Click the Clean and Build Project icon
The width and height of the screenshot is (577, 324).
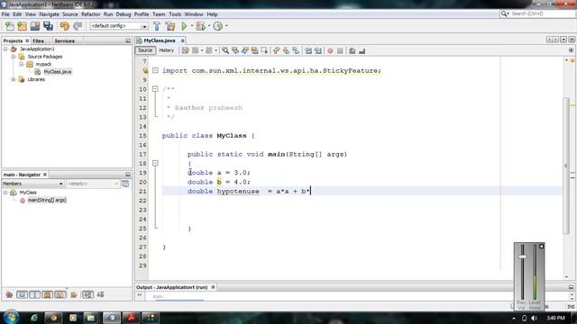(170, 26)
